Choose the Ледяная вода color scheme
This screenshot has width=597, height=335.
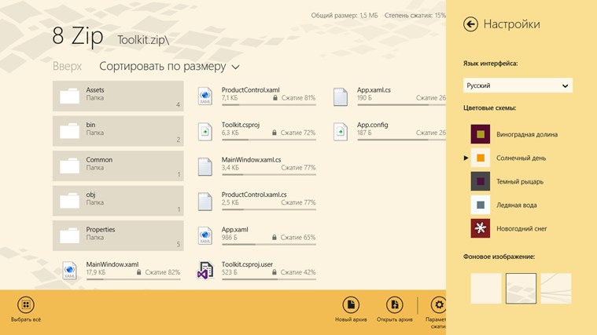tap(481, 205)
